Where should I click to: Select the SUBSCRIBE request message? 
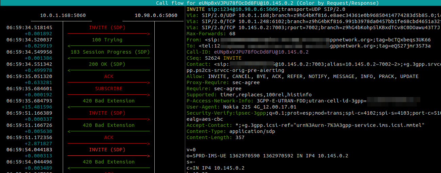[x=109, y=89]
